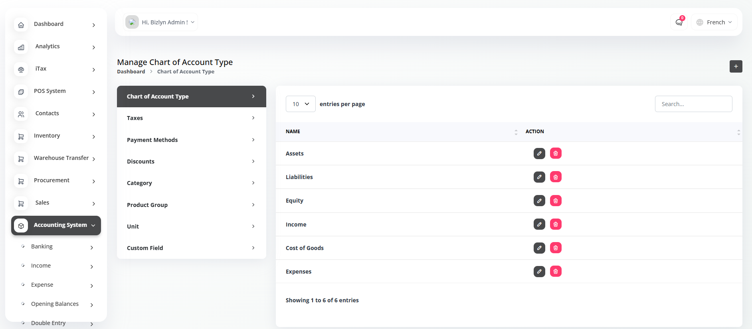
Task: Open the POS System sidebar menu
Action: [56, 92]
